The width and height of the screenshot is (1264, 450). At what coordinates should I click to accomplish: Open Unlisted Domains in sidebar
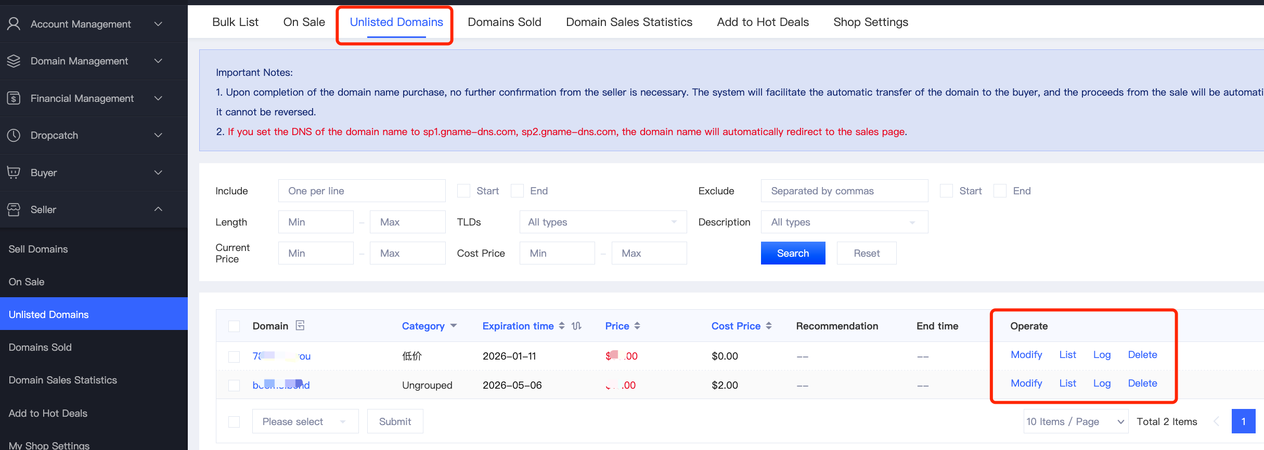[94, 314]
